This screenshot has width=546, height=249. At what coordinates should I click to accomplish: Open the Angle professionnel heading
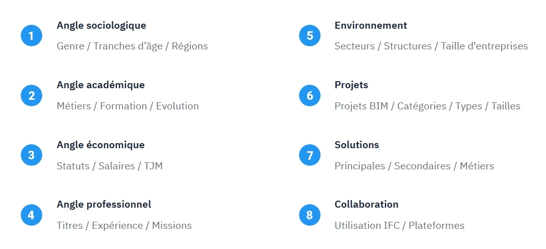104,204
